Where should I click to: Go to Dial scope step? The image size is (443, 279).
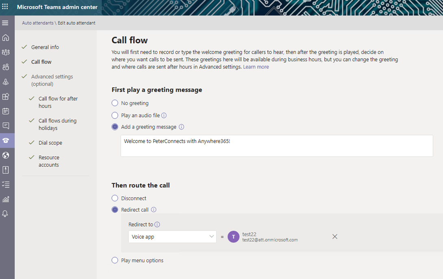tap(50, 143)
